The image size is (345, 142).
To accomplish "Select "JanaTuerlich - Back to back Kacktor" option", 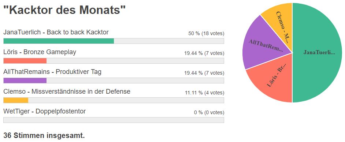I will coord(56,32).
